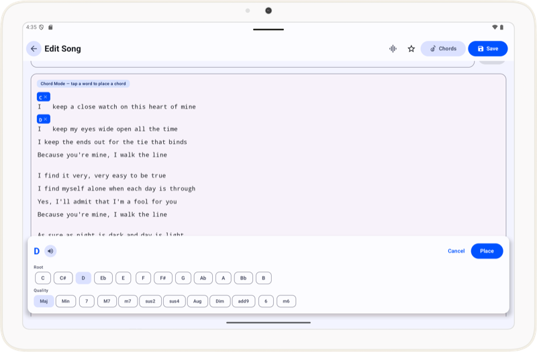
Task: Choose Aug chord quality
Action: click(x=197, y=301)
